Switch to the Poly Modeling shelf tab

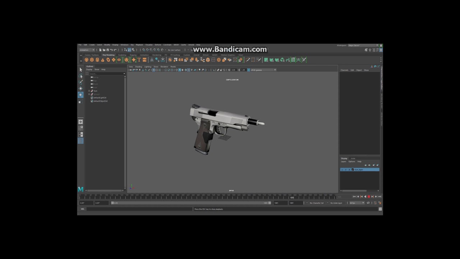coord(108,55)
